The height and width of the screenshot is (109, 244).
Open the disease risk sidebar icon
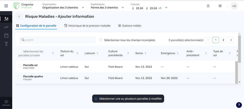click(6, 19)
